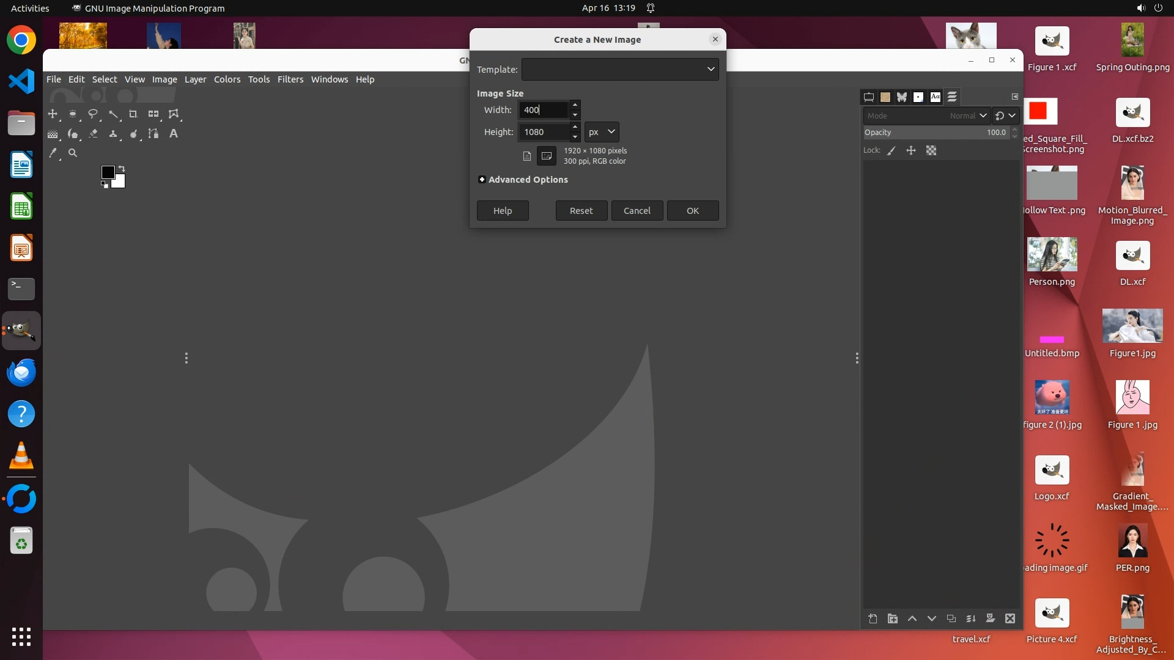The height and width of the screenshot is (660, 1174).
Task: Click the black foreground color swatch
Action: 108,172
